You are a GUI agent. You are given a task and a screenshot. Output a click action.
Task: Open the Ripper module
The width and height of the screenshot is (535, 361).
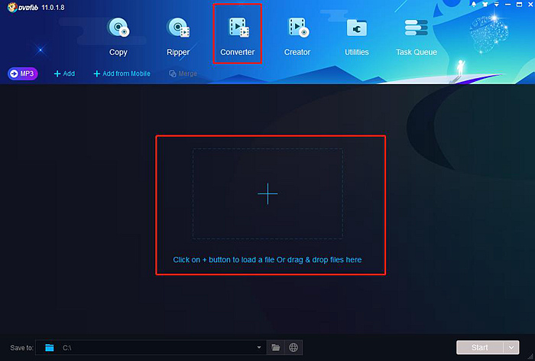click(x=178, y=37)
